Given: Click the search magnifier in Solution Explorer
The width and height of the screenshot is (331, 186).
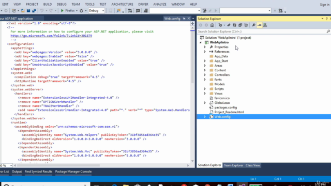Looking at the screenshot, I should (x=328, y=32).
